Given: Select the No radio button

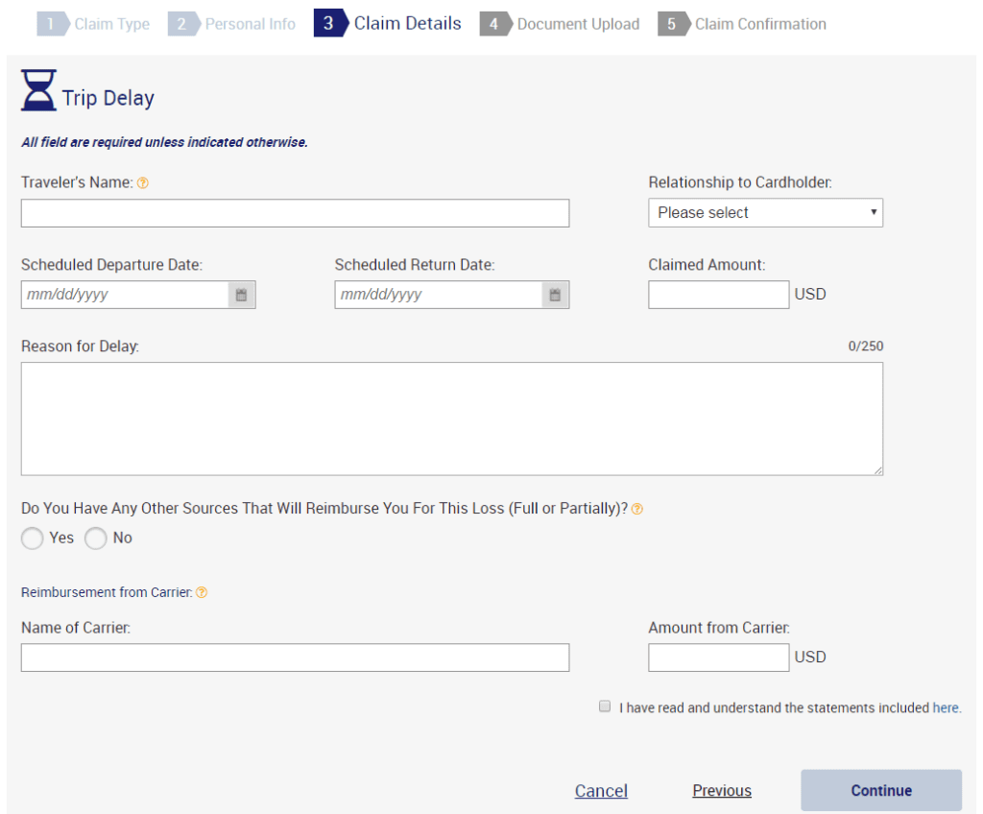Looking at the screenshot, I should tap(95, 539).
